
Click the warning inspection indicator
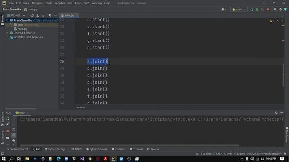(272, 21)
